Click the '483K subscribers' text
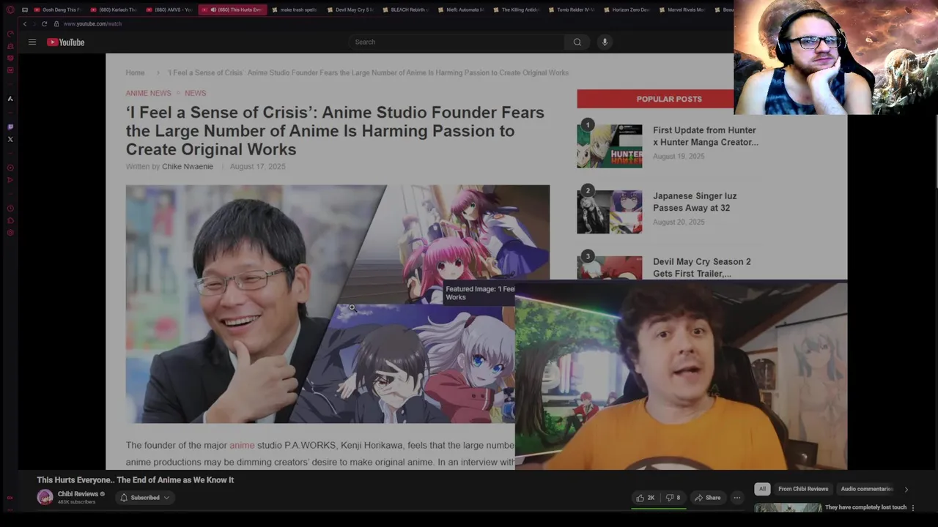 click(x=76, y=502)
